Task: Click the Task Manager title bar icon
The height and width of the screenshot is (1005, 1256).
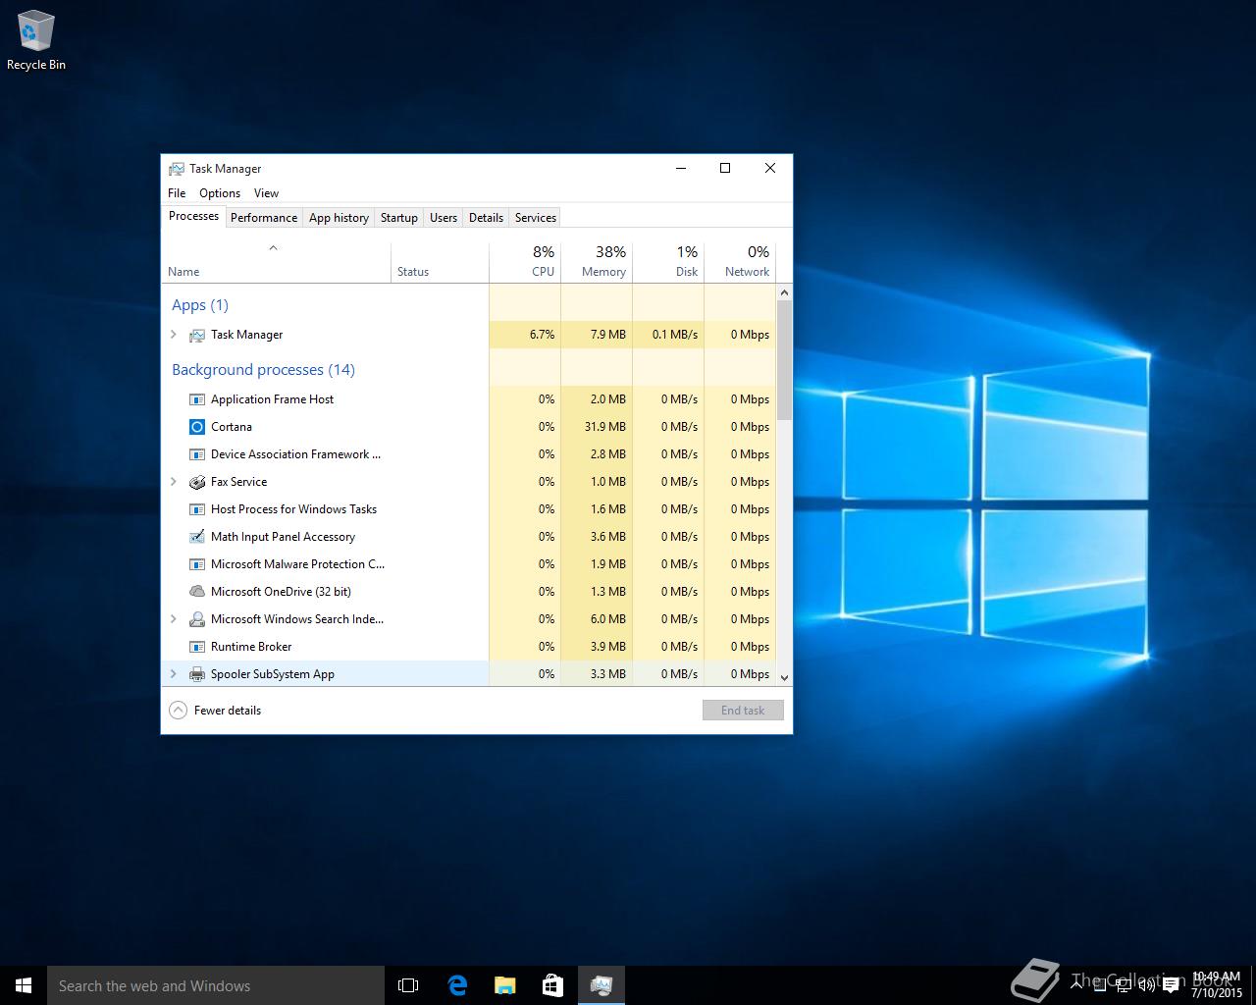Action: (177, 169)
